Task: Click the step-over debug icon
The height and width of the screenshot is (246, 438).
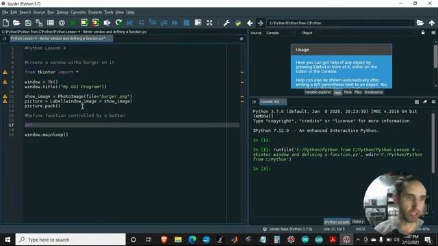Action: click(142, 23)
